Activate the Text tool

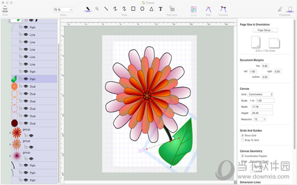pos(160,9)
